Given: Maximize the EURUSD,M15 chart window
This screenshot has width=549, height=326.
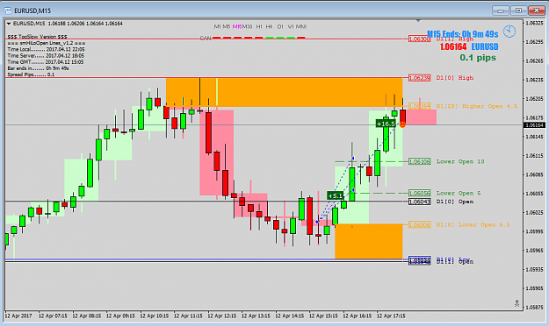Looking at the screenshot, I should tap(518, 11).
